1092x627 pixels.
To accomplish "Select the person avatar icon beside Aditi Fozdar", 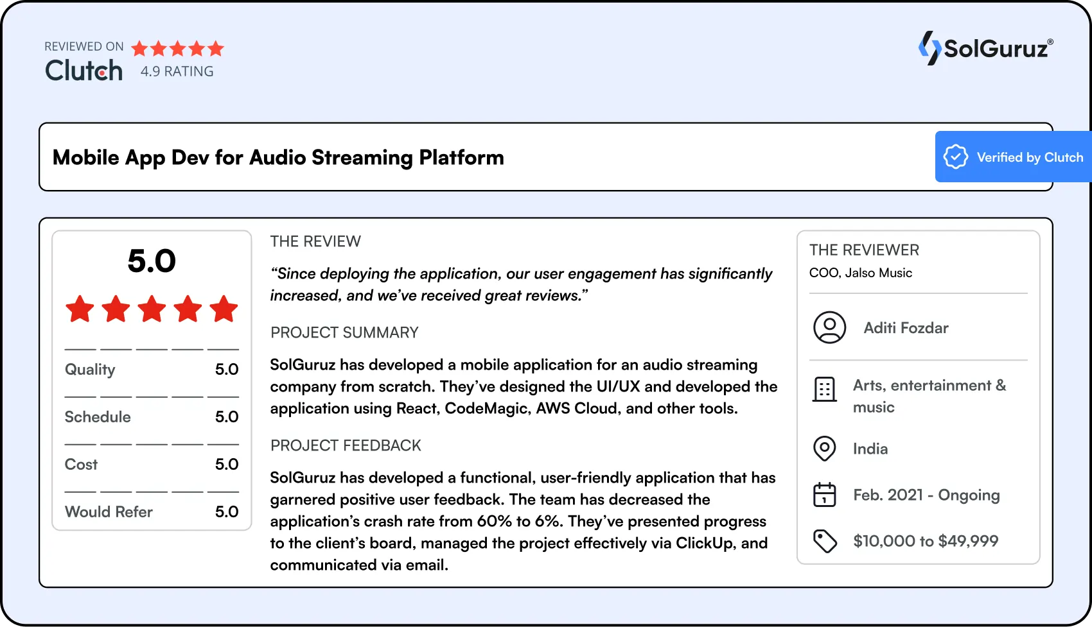I will click(x=829, y=327).
